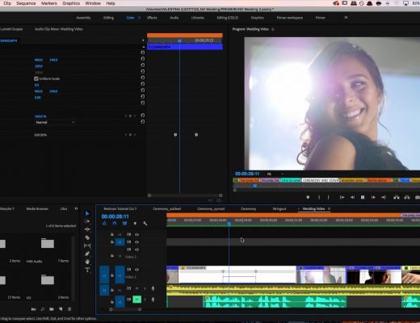Toggle Effect Controls timeline view arrow
The width and height of the screenshot is (420, 323).
[143, 40]
